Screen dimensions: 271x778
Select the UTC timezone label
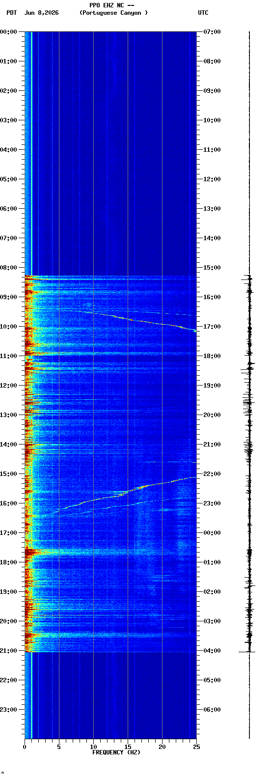(203, 13)
